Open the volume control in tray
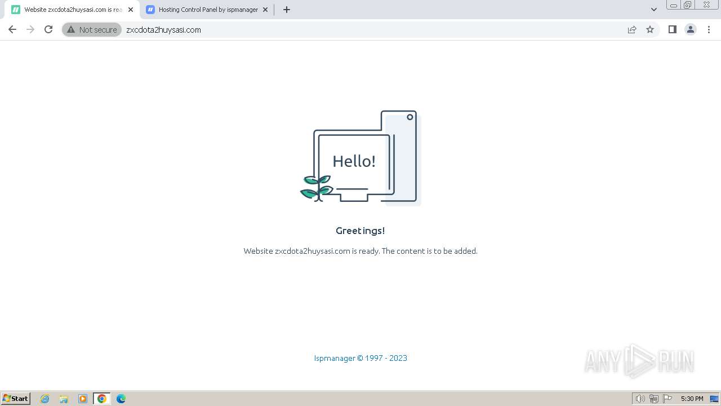Viewport: 721px width, 406px height. coord(640,399)
